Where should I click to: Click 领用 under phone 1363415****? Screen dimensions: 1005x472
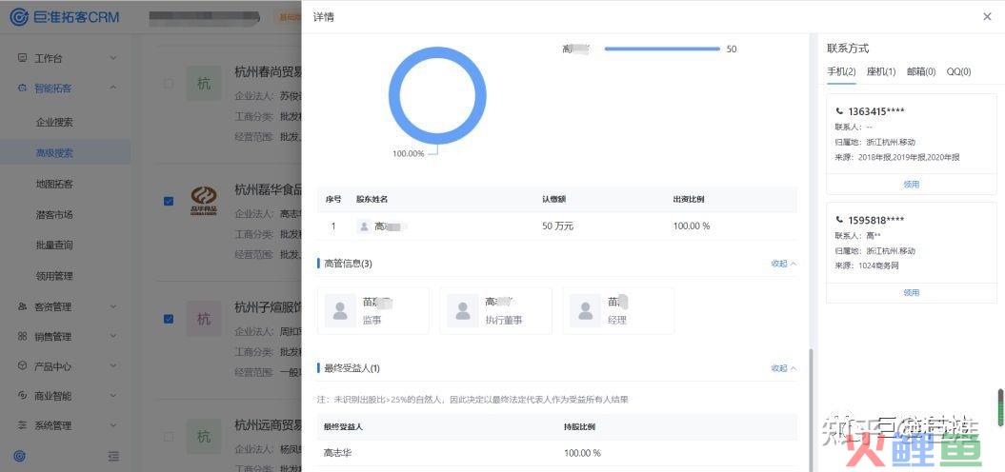pos(912,185)
